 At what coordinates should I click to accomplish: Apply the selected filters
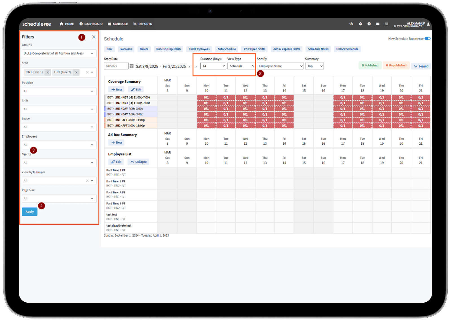pos(30,212)
